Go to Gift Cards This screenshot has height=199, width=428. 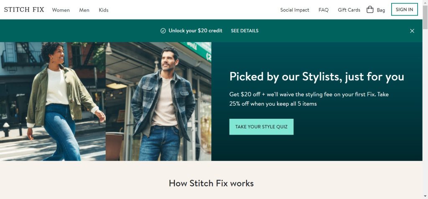[349, 10]
